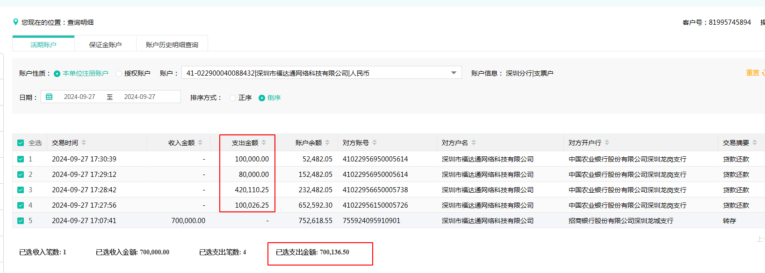This screenshot has height=273, width=765.
Task: Click 账户余额 652,592.30 cell
Action: point(316,205)
